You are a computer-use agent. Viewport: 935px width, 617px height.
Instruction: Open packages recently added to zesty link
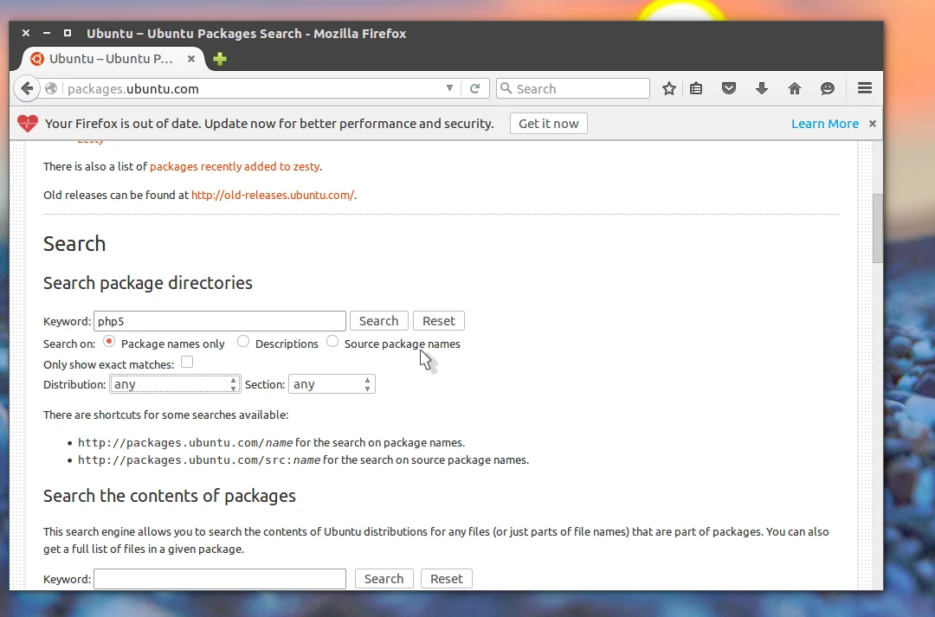[x=235, y=166]
